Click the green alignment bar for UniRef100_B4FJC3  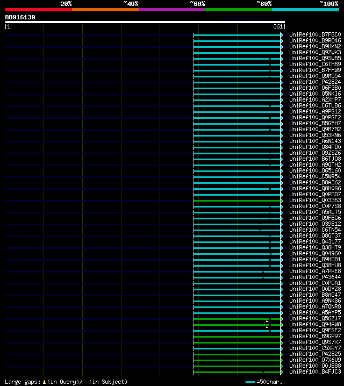[237, 372]
